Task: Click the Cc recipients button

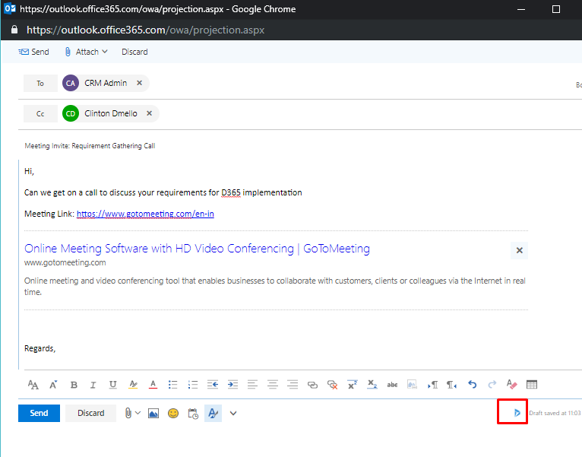Action: 40,114
